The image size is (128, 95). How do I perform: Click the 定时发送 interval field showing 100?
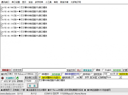coord(106,74)
